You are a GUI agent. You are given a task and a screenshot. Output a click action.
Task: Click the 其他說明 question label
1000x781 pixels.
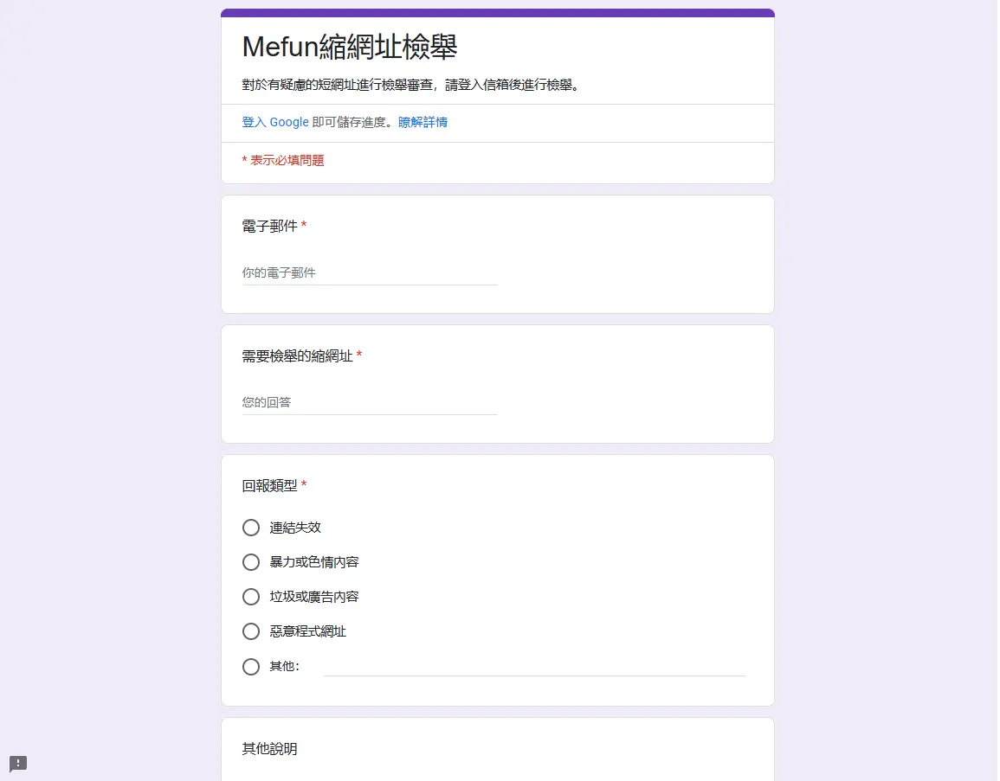269,749
